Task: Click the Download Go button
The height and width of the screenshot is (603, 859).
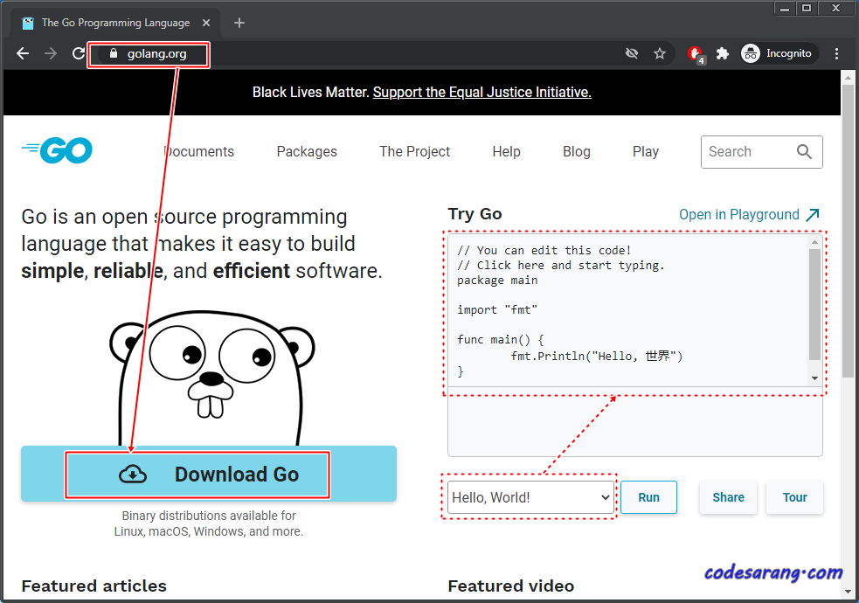Action: click(209, 474)
